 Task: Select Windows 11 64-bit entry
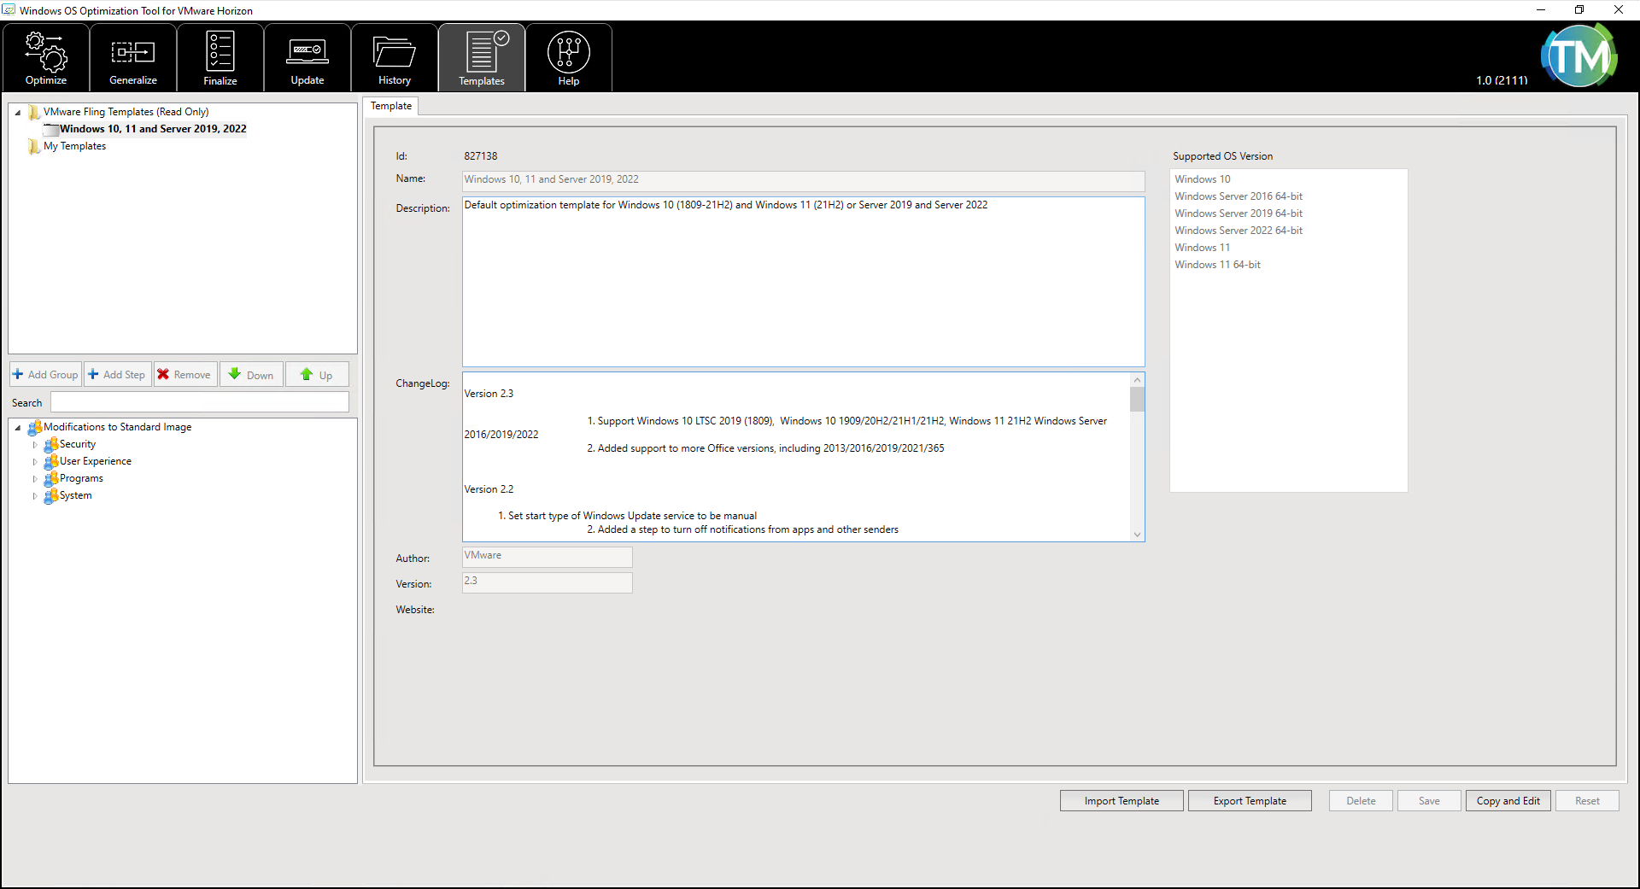pyautogui.click(x=1217, y=265)
